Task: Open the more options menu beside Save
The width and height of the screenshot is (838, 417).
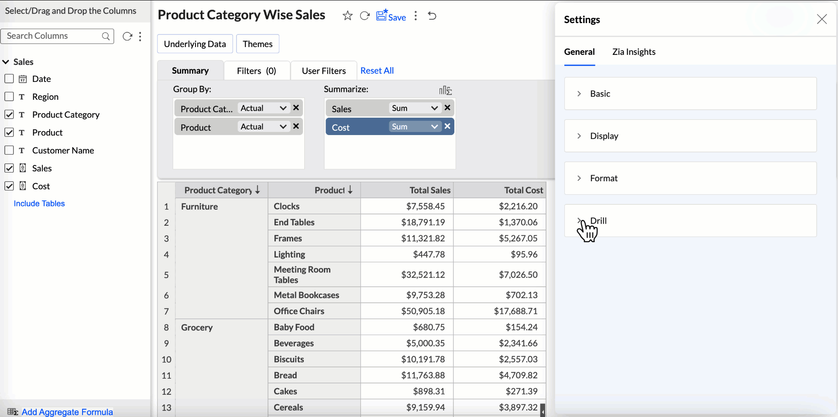Action: click(416, 16)
